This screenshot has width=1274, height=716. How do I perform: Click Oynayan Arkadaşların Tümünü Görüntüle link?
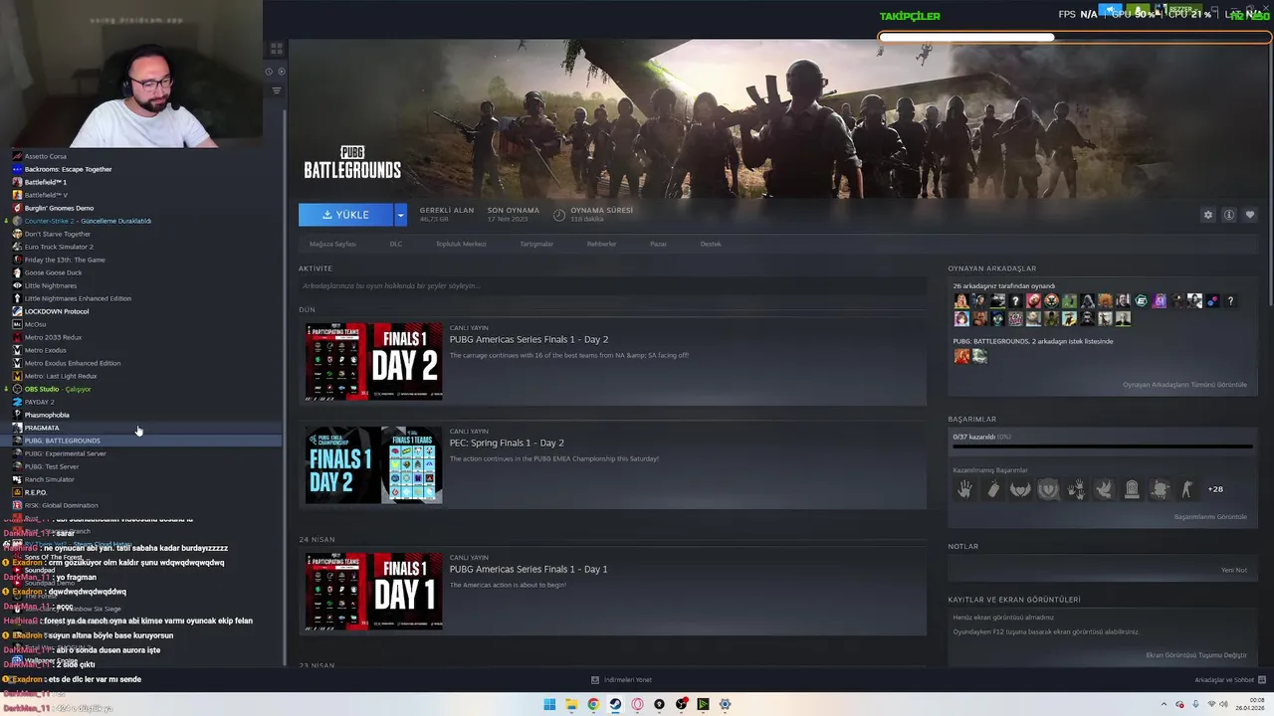[1184, 385]
